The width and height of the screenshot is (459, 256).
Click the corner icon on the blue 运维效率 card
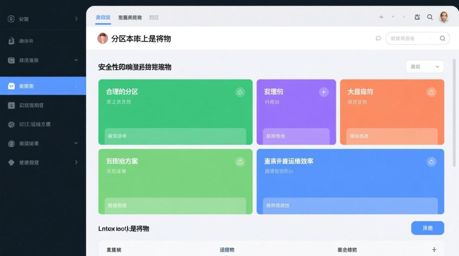tap(431, 162)
